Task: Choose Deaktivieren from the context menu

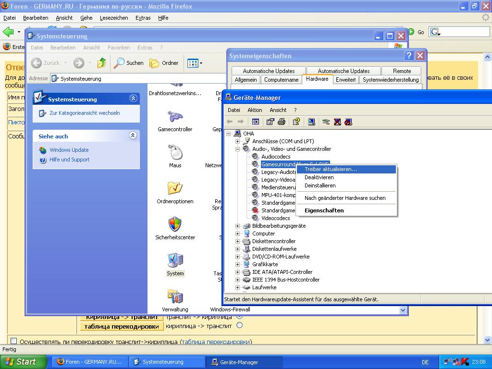Action: coord(346,177)
